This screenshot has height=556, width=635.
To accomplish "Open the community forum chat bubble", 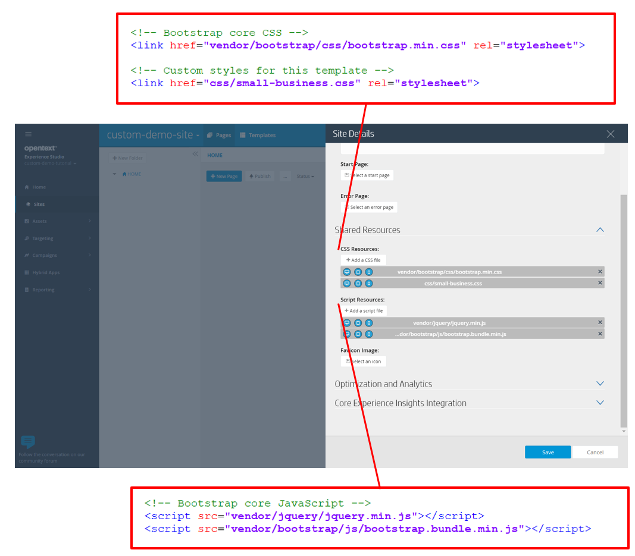I will point(27,441).
